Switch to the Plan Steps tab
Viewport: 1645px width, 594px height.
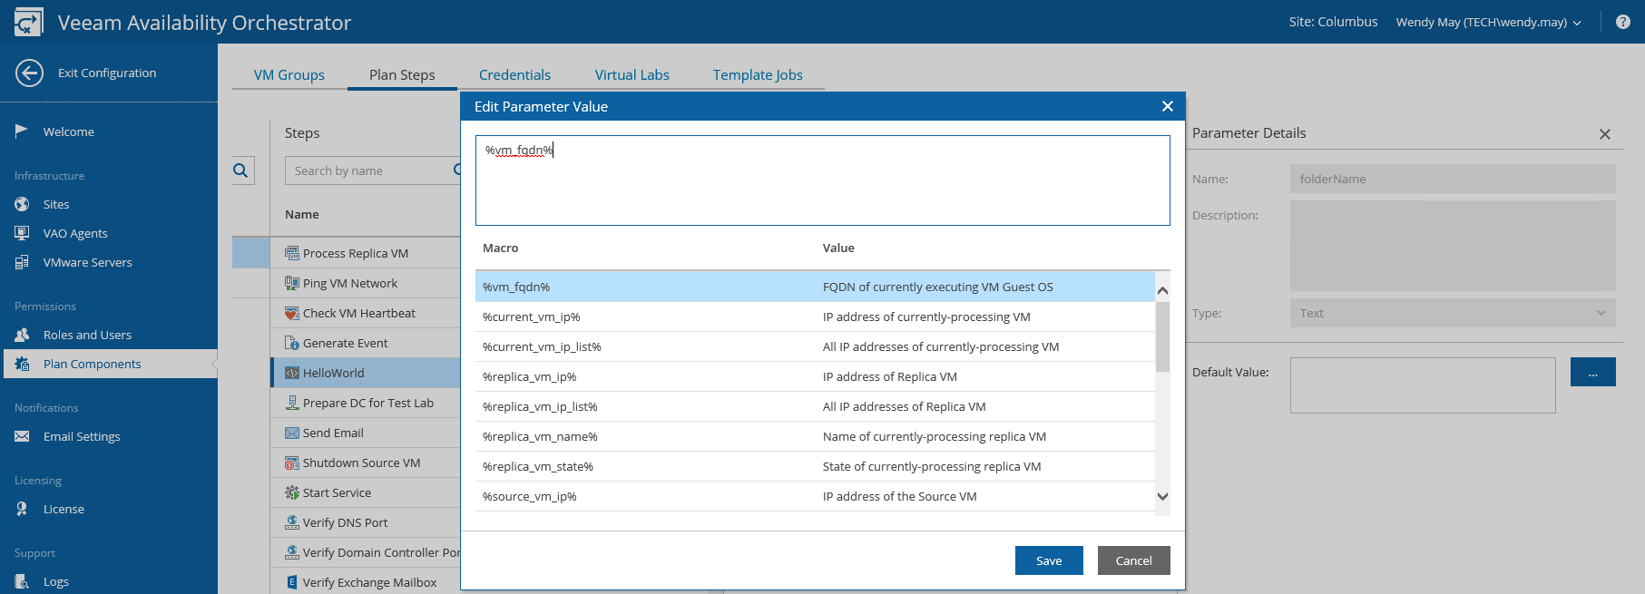(402, 74)
